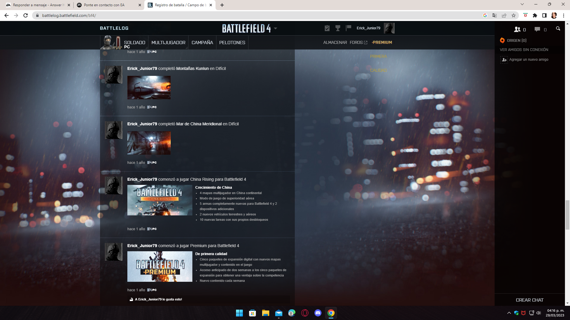Show hidden system tray icons
570x320 pixels.
click(x=509, y=313)
